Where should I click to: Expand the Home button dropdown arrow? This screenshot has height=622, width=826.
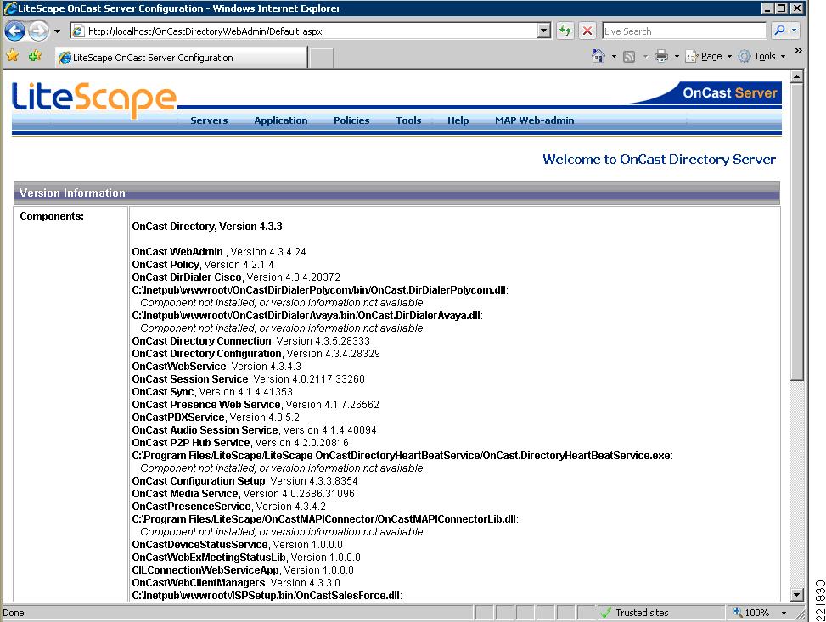[x=614, y=56]
